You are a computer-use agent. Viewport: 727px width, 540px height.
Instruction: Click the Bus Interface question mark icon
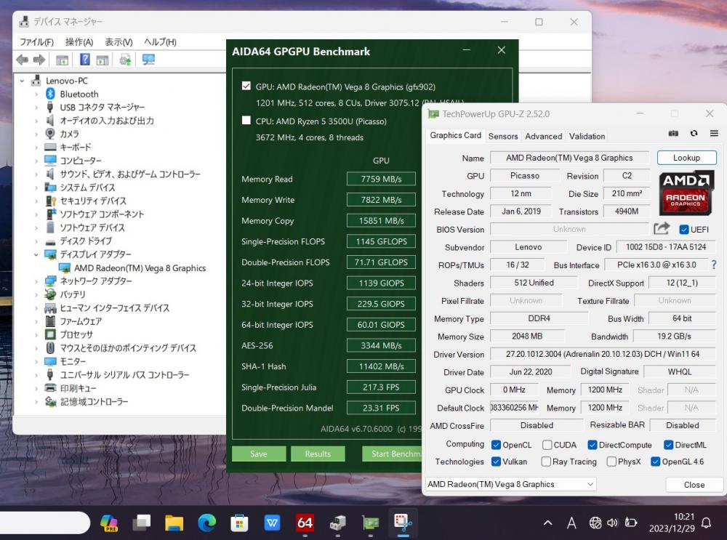714,265
